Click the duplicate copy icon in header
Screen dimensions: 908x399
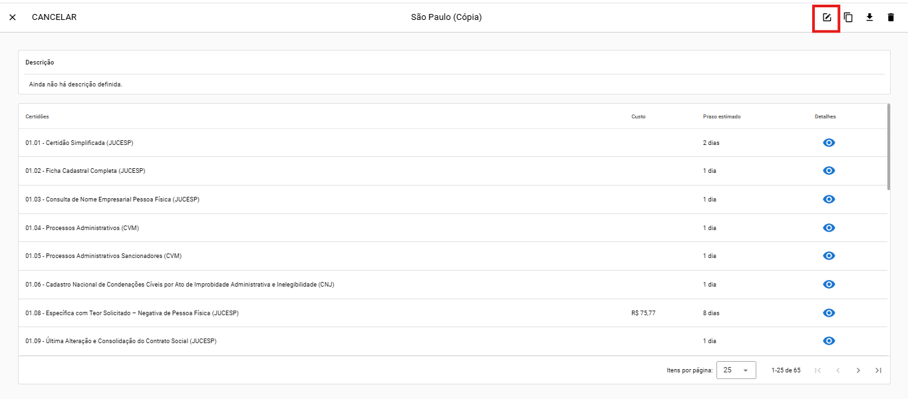(848, 17)
